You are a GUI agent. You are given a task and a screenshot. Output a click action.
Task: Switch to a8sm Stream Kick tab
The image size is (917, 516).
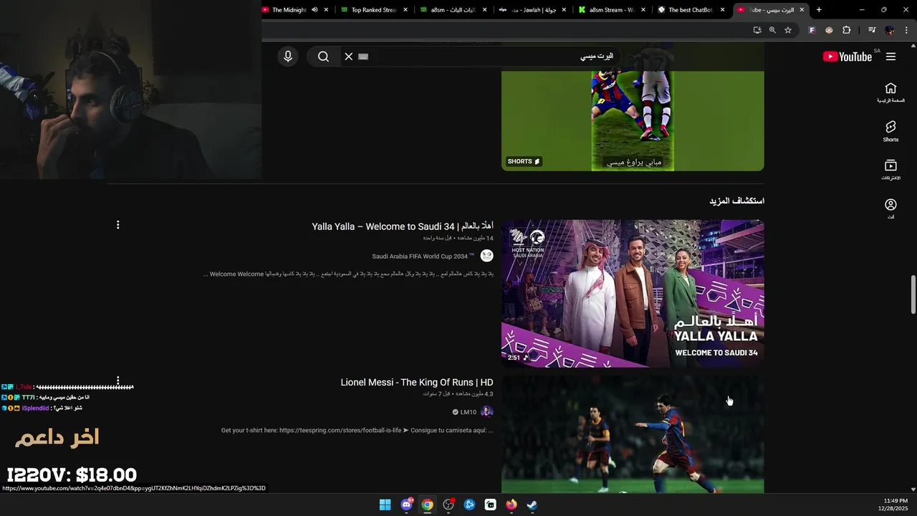point(611,10)
